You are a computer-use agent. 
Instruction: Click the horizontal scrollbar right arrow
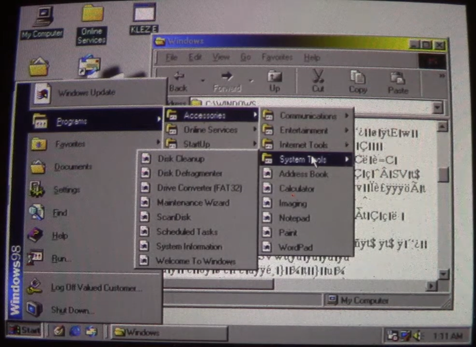[x=431, y=286]
